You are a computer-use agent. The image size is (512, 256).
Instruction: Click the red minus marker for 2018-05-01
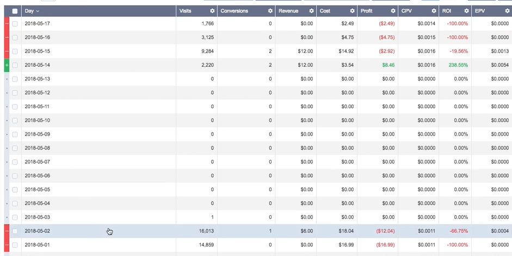[7, 245]
